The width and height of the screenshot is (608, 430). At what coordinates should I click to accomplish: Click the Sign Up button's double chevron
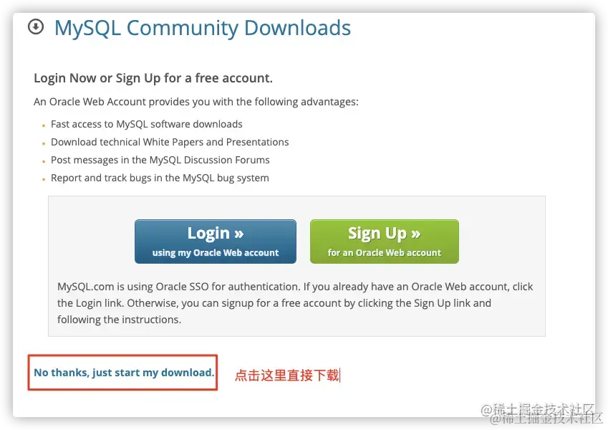click(416, 234)
